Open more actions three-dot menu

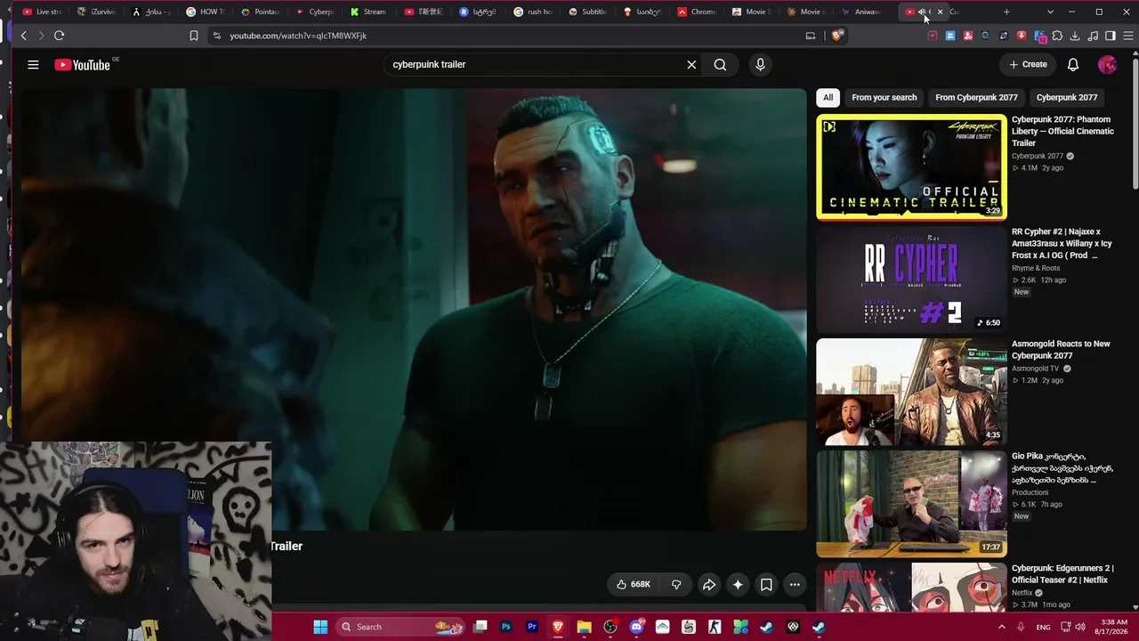coord(795,584)
